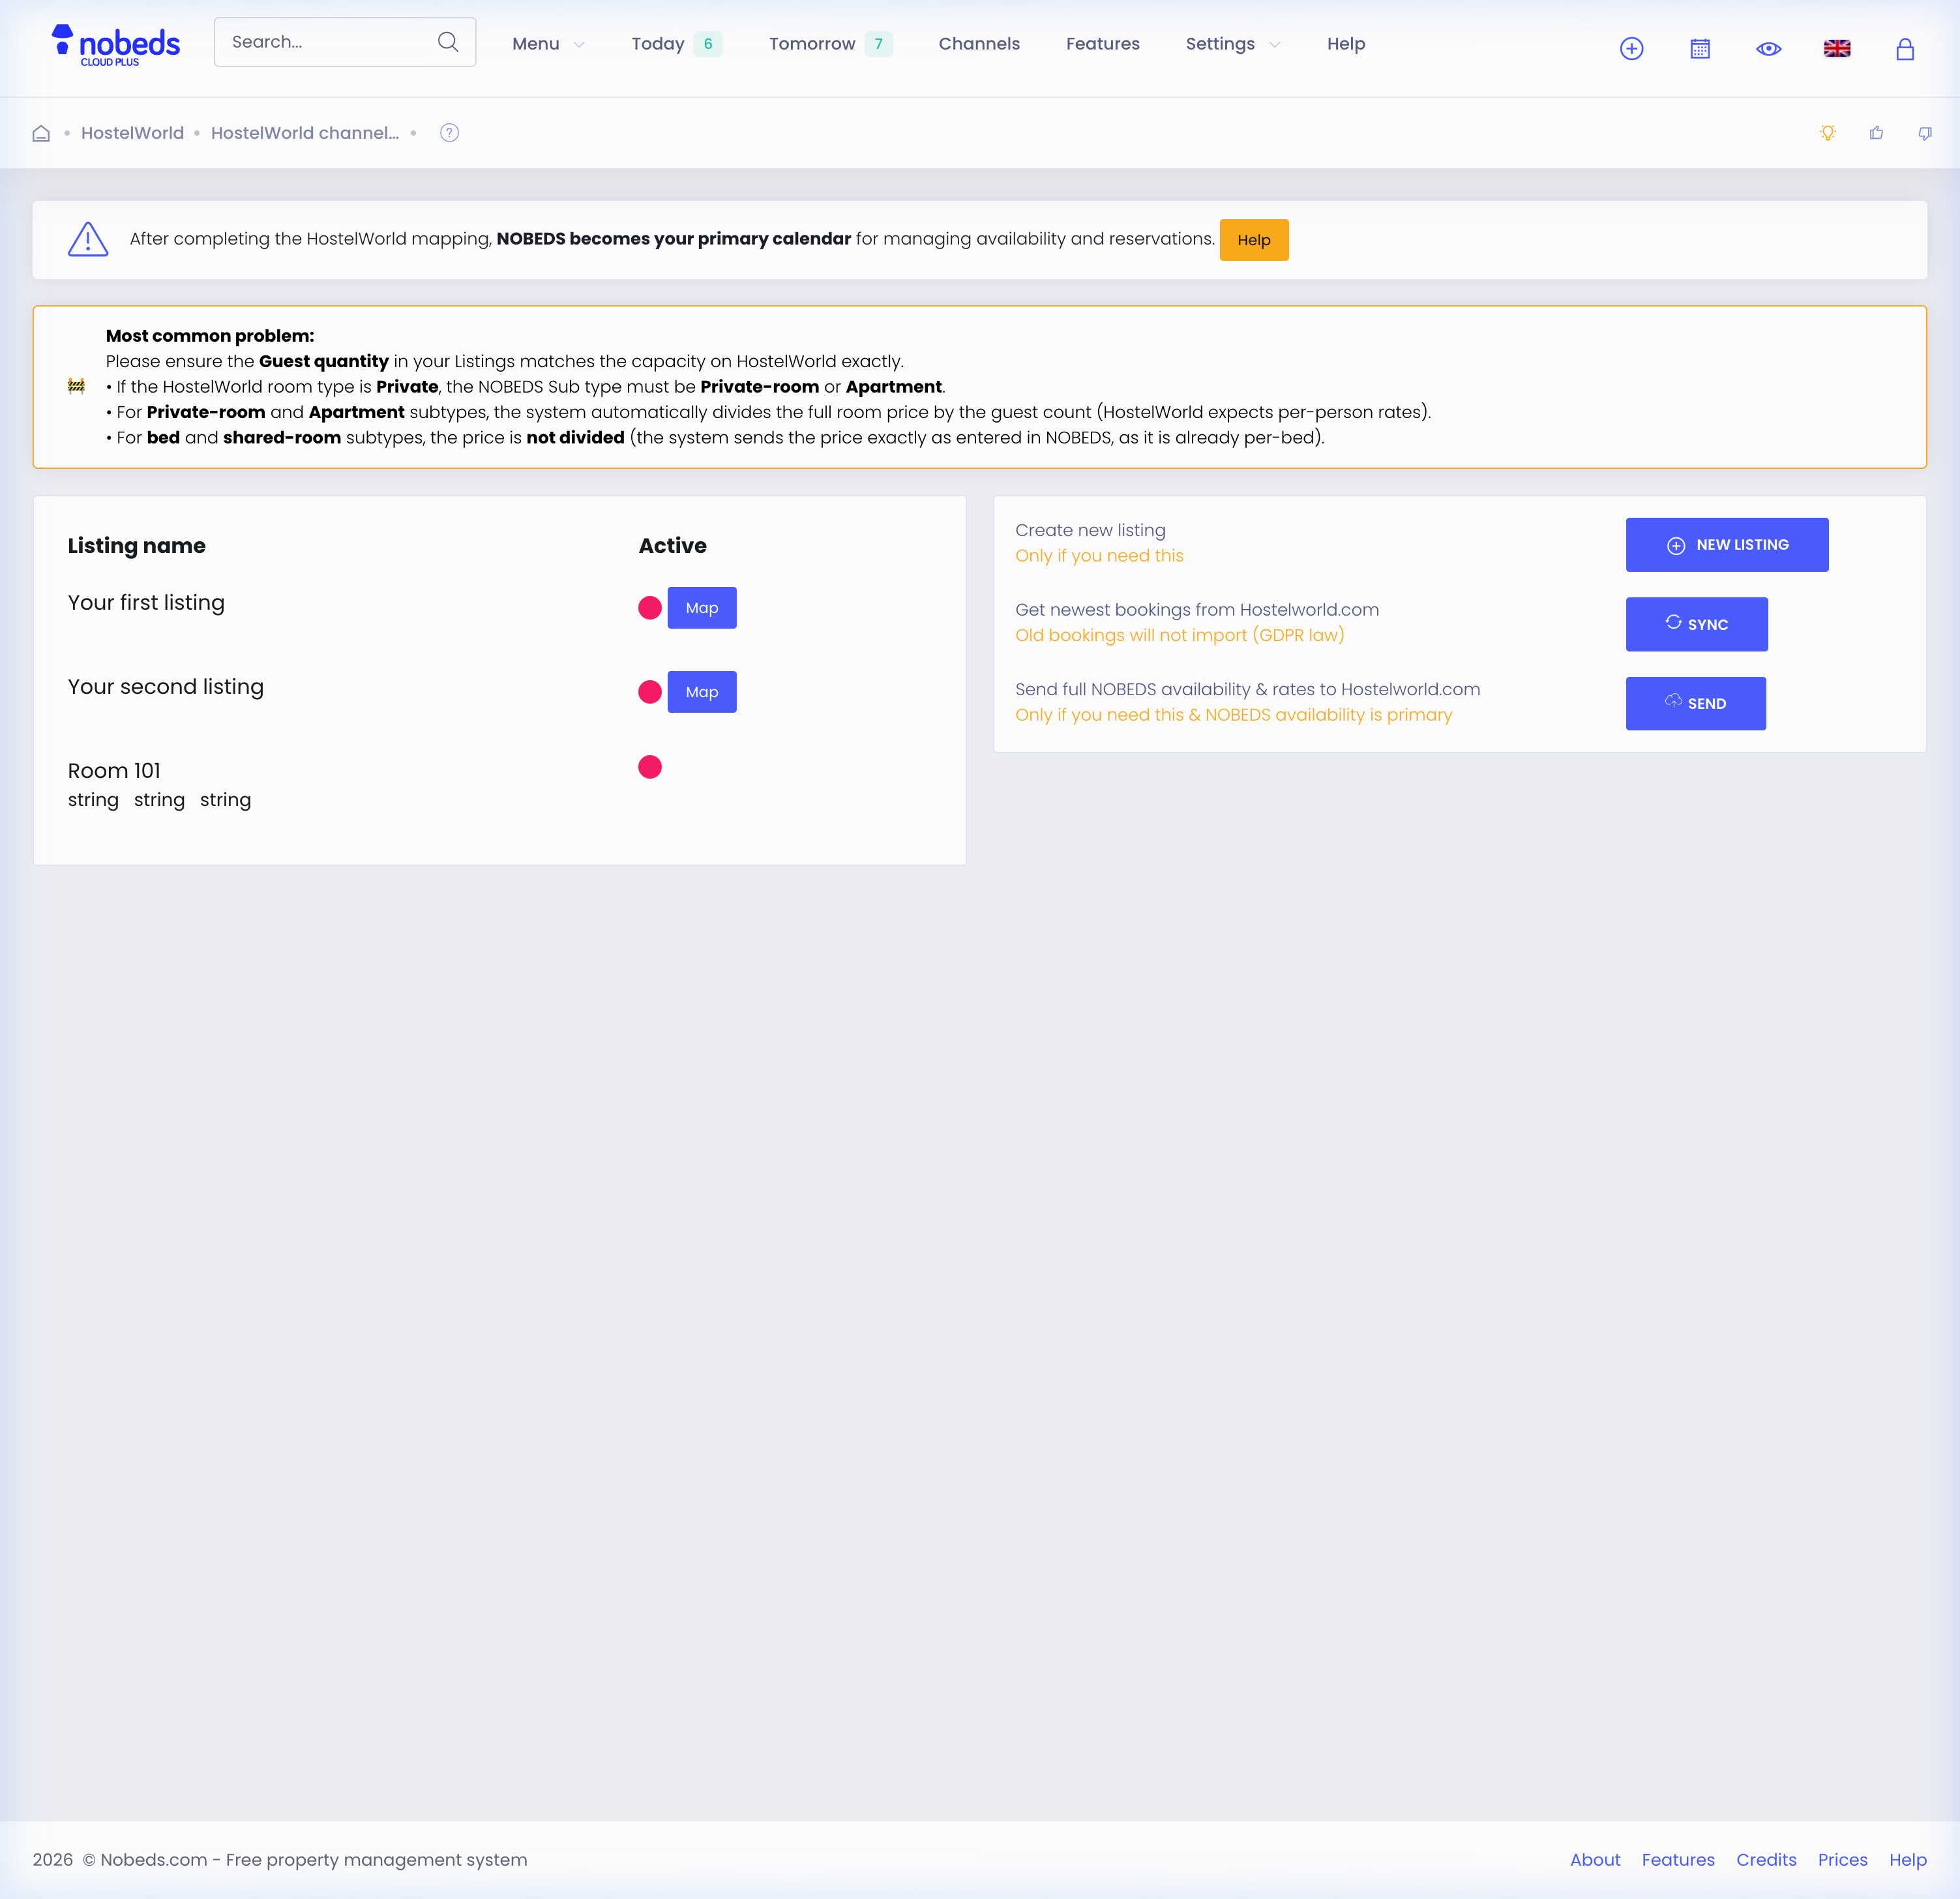Click the lock icon in header
The width and height of the screenshot is (1960, 1899).
click(1905, 48)
